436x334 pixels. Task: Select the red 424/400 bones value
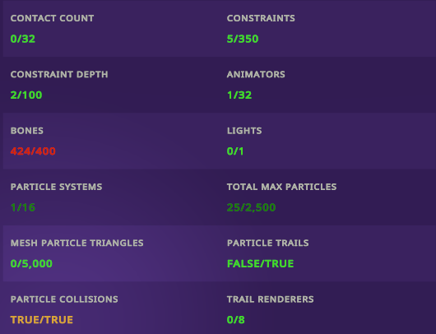click(x=33, y=151)
